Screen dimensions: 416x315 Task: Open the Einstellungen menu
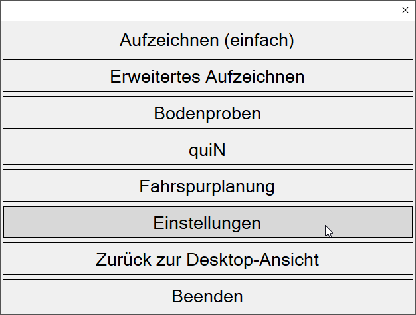(207, 222)
